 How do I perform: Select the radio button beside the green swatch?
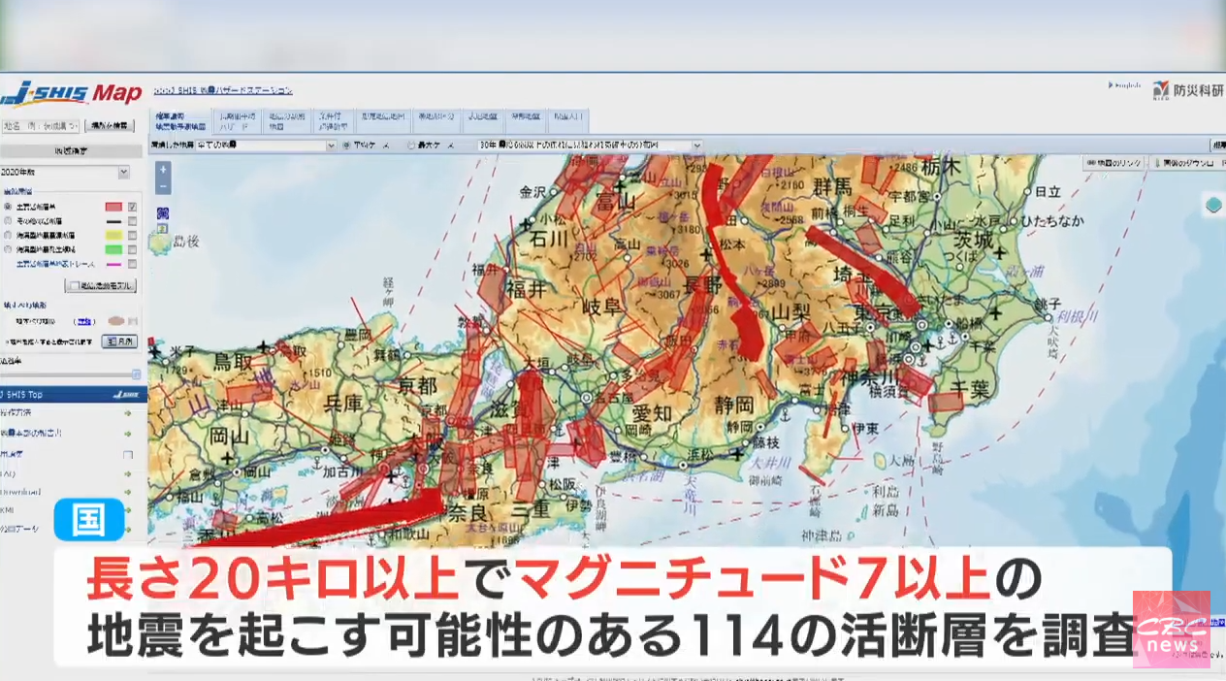tap(8, 249)
